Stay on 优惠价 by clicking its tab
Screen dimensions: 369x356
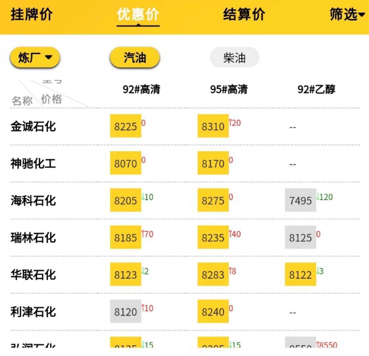tap(138, 15)
